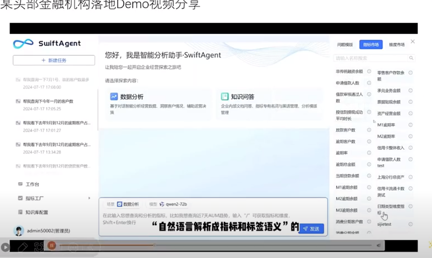This screenshot has height=258, width=432.
Task: Expand the 指标工厂 submenu arrow
Action: pyautogui.click(x=89, y=198)
